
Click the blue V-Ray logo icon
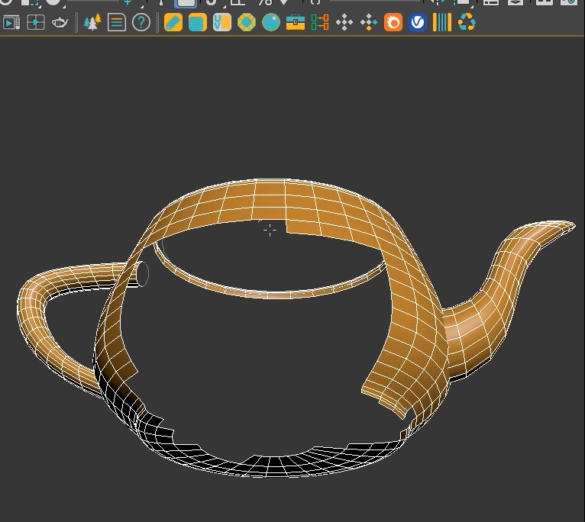(418, 23)
